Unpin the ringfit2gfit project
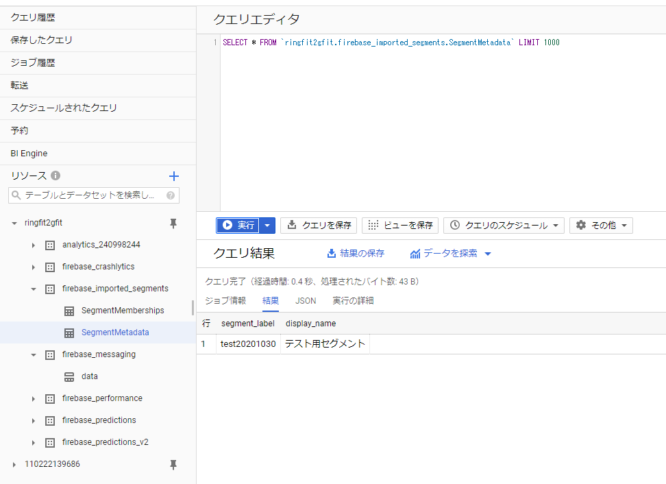Screen dimensions: 666x484 pyautogui.click(x=173, y=223)
